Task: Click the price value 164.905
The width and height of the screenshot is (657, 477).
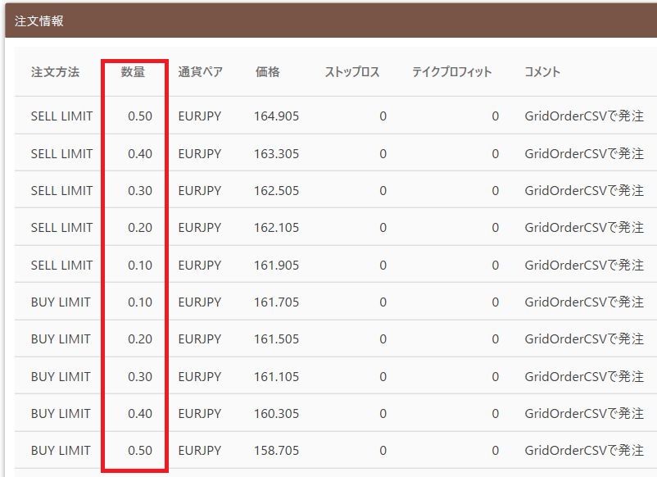Action: (277, 116)
